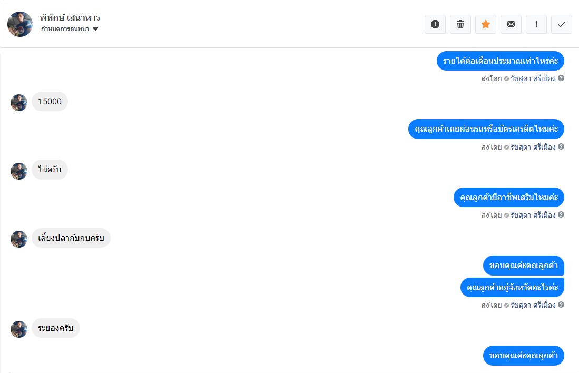The image size is (579, 373).
Task: Open the กำหนดการสนทนา dropdown
Action: pyautogui.click(x=70, y=29)
